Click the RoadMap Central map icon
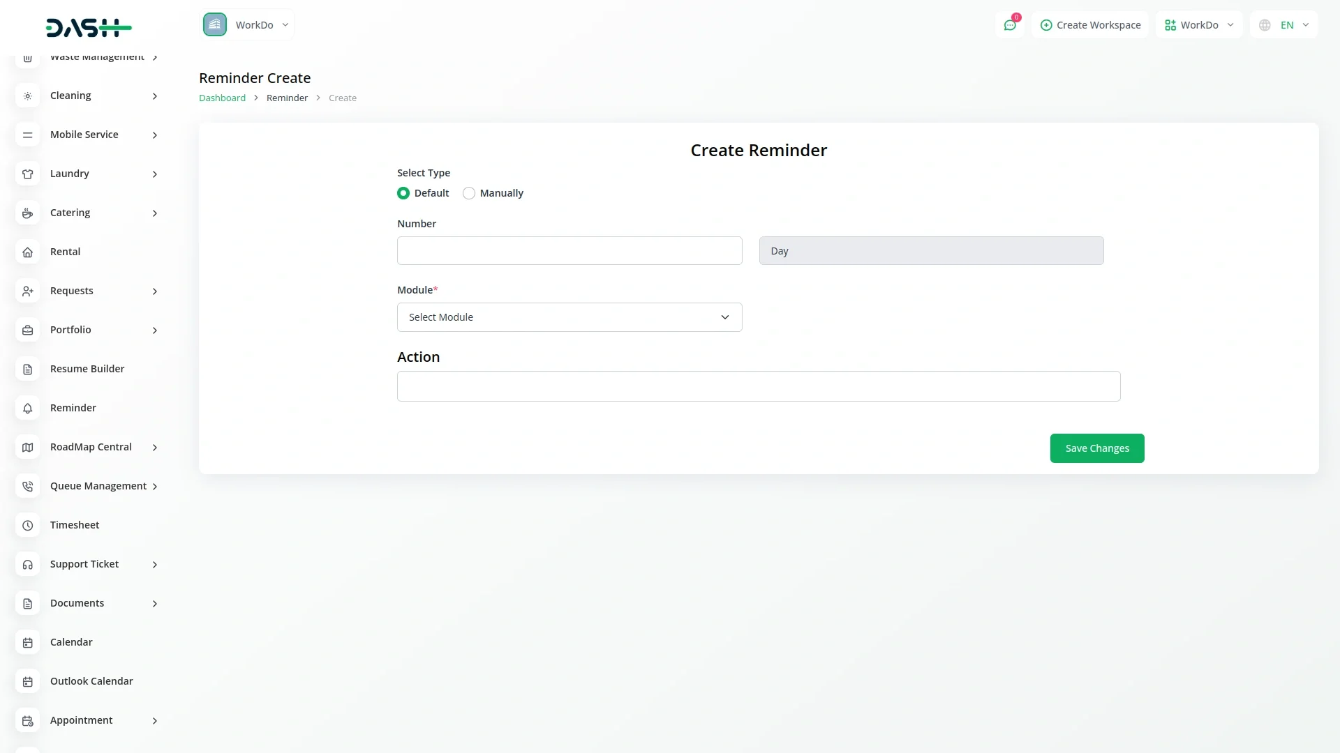1340x753 pixels. [27, 447]
